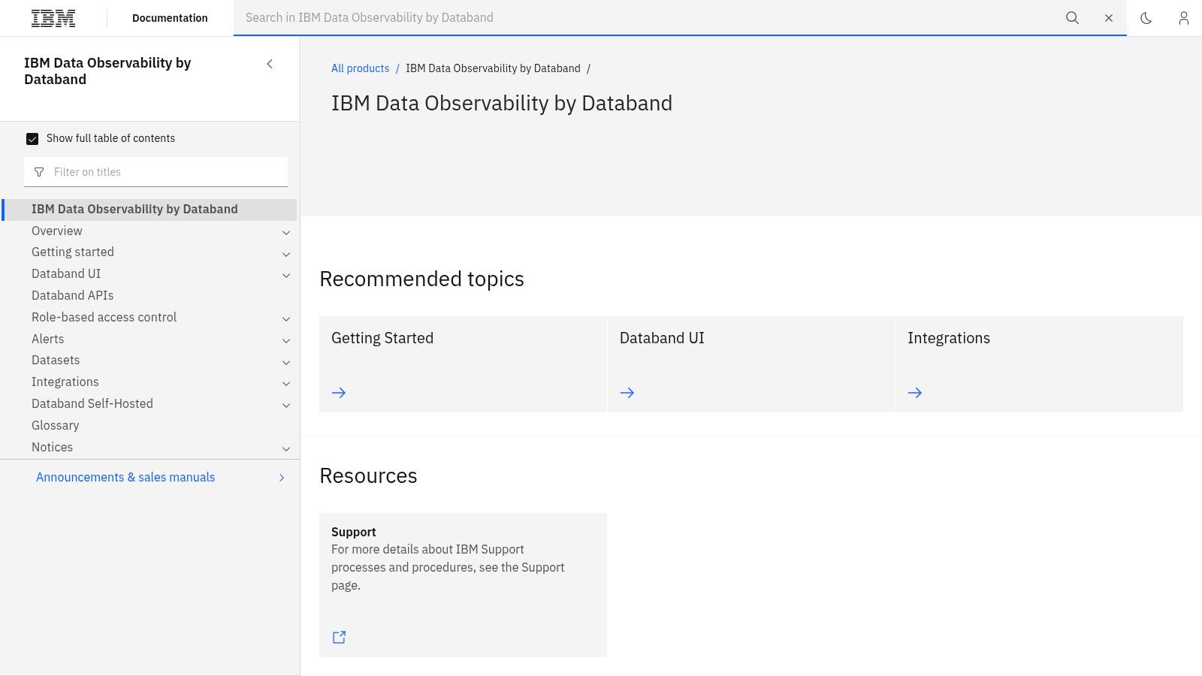
Task: Open Getting started in the sidebar
Action: click(x=73, y=252)
